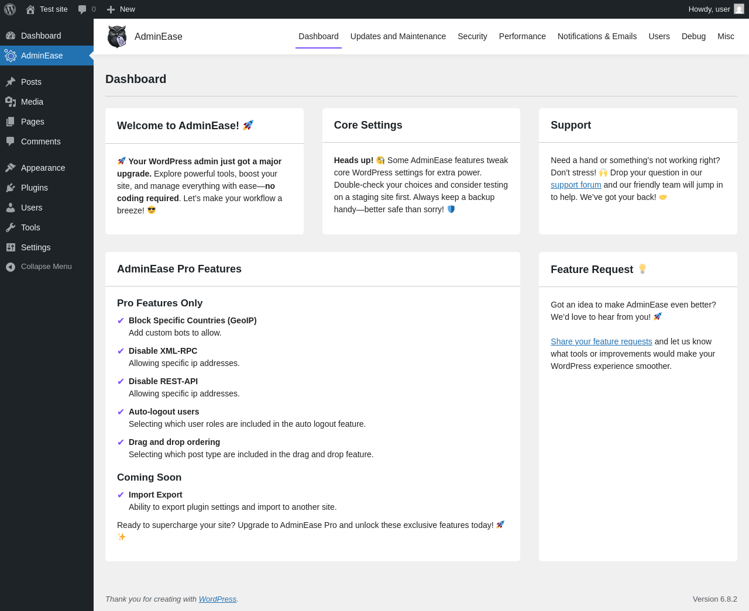This screenshot has height=611, width=749.
Task: Open the Performance tab
Action: pos(523,36)
